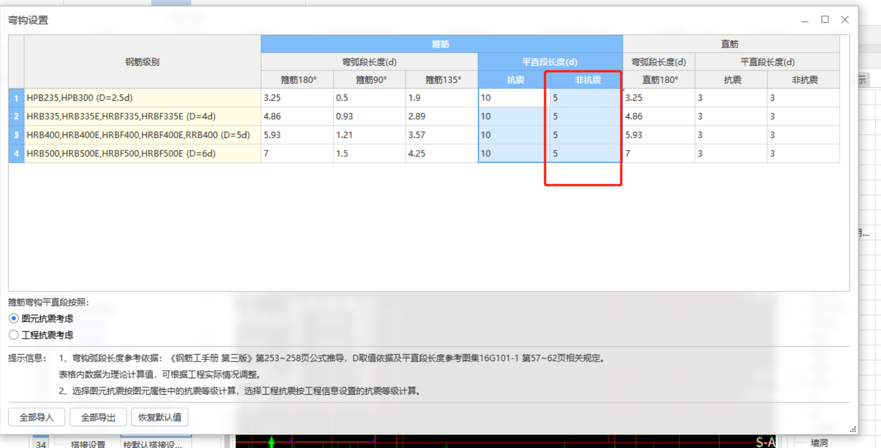Edit 箍筋180° value 3.25 for HPB235
This screenshot has height=448, width=881.
coord(297,98)
